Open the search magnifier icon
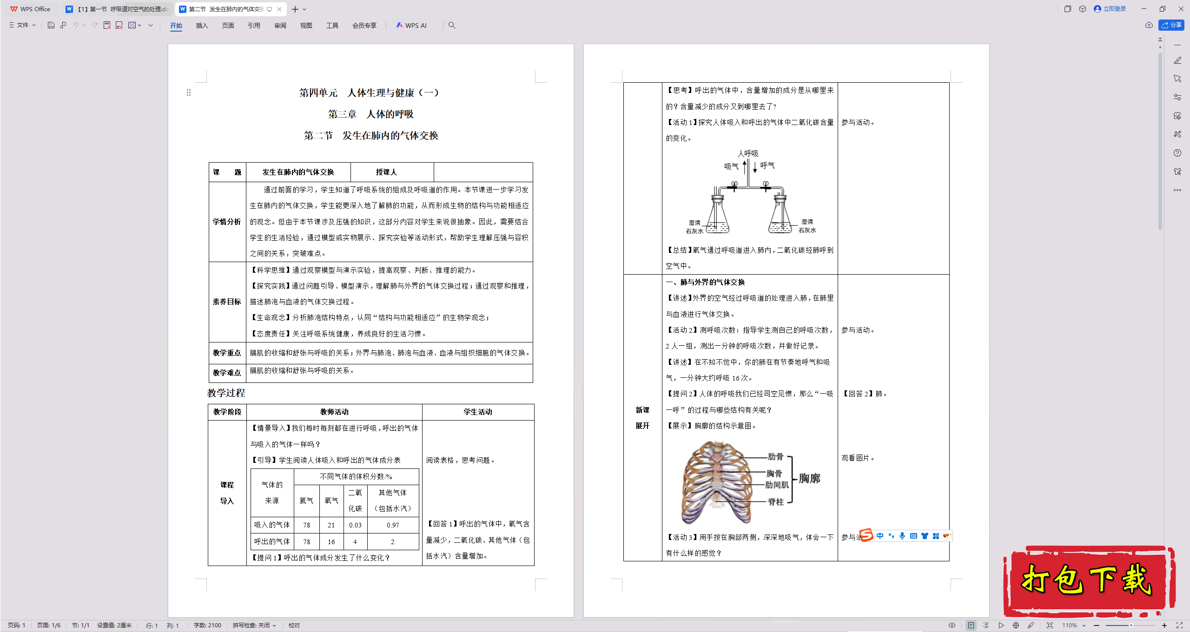The width and height of the screenshot is (1190, 632). point(452,25)
